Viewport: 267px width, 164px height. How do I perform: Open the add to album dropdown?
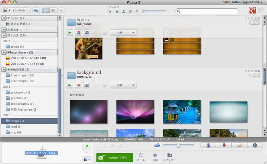pyautogui.click(x=87, y=159)
